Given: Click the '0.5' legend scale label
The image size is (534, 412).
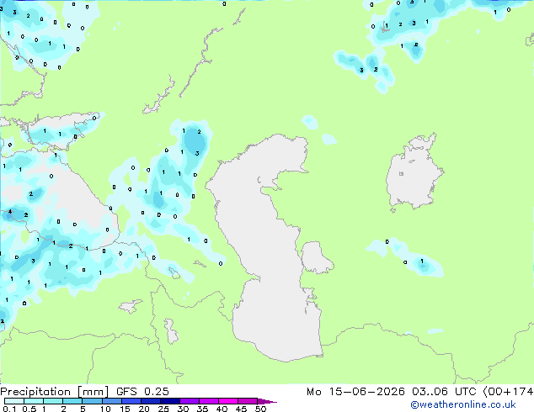Looking at the screenshot, I should (29, 409).
